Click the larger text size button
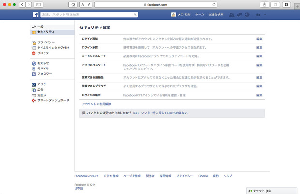 point(89,4)
